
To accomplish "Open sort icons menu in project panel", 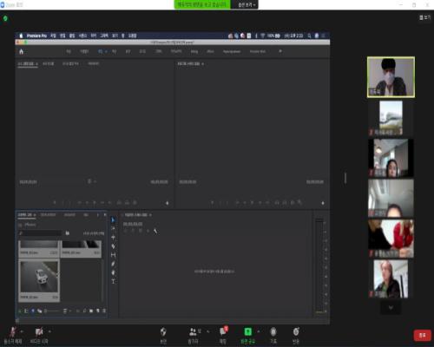I will pyautogui.click(x=65, y=311).
